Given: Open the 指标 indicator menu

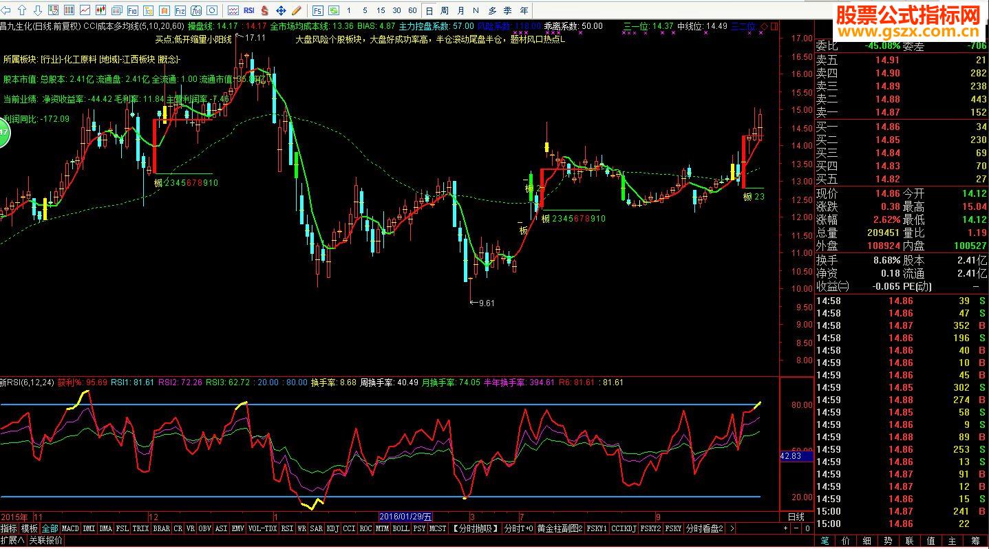Looking at the screenshot, I should [x=9, y=528].
